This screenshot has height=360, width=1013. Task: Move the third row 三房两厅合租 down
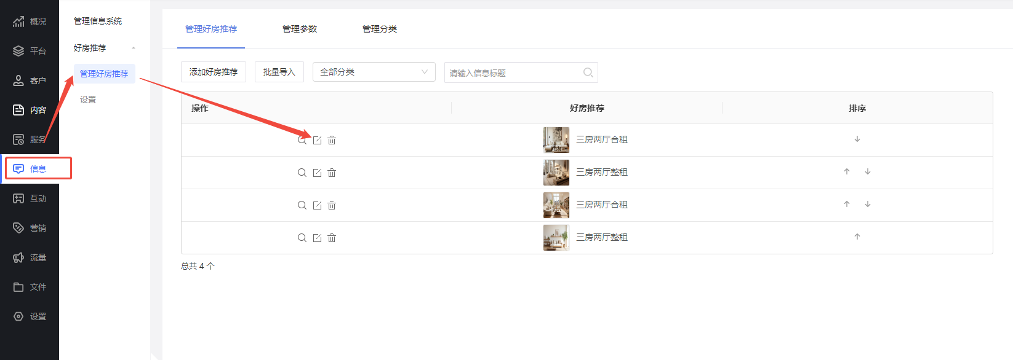(x=868, y=204)
